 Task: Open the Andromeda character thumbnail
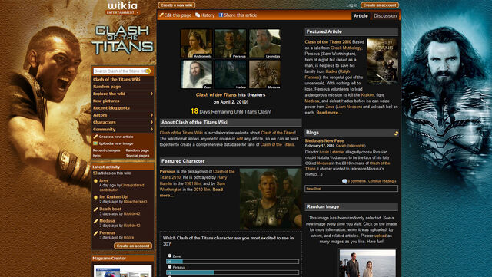tap(197, 44)
